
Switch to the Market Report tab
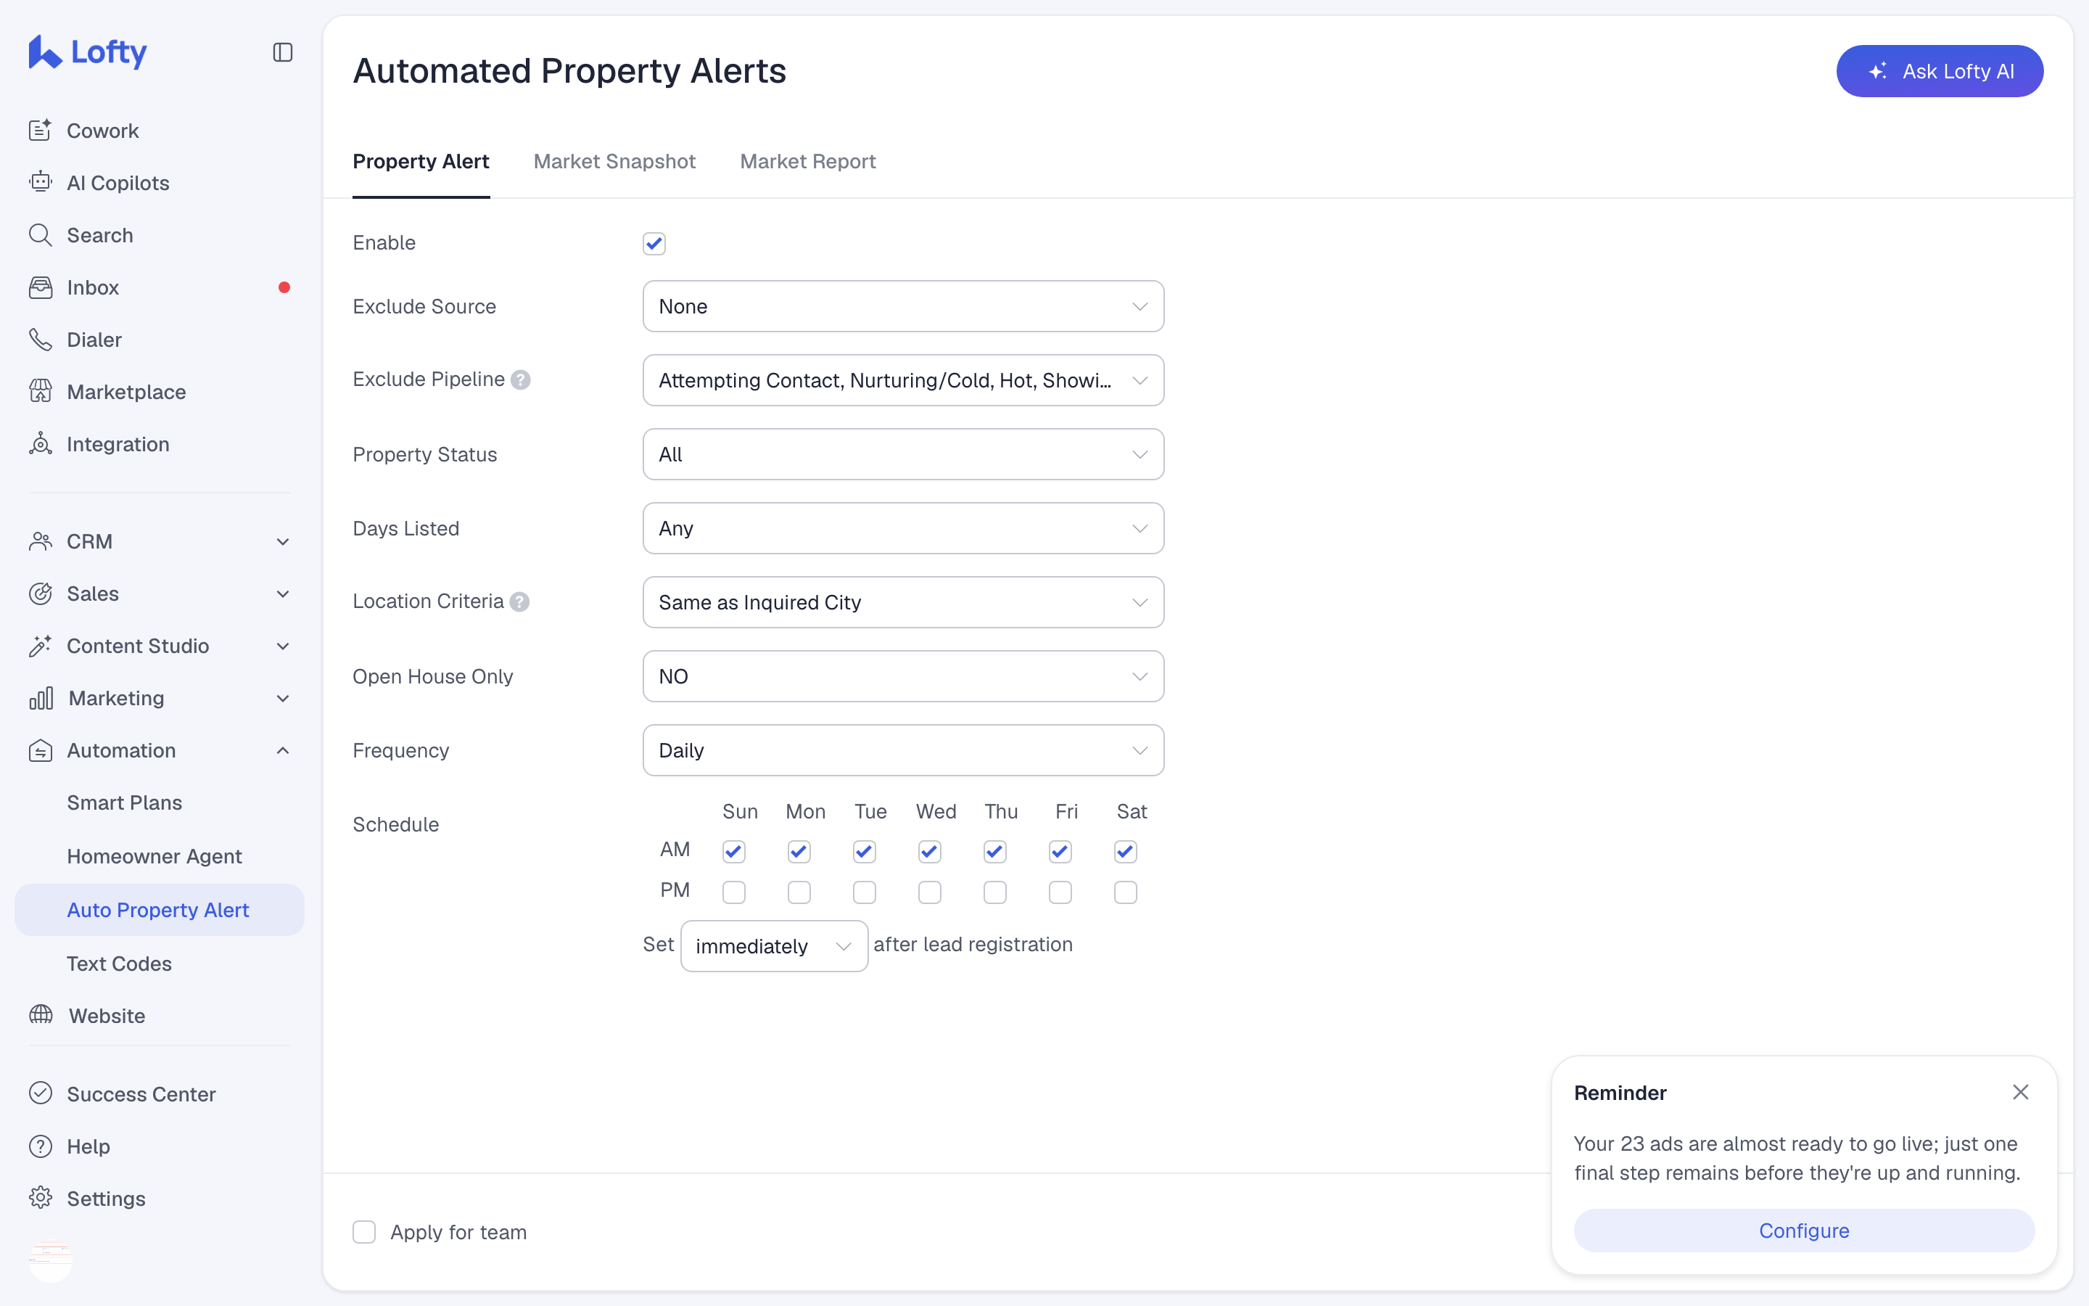click(x=808, y=162)
